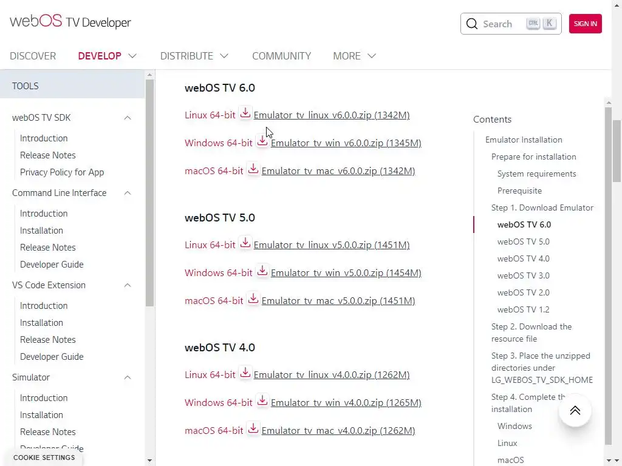Open Introduction under VS Code Extension
Viewport: 622px width, 466px height.
click(44, 306)
